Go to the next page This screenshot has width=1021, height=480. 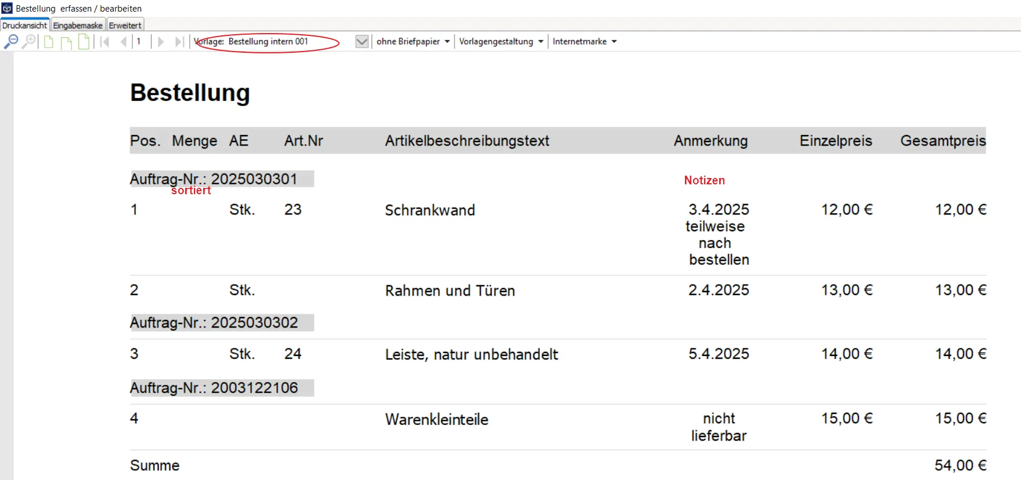[161, 42]
